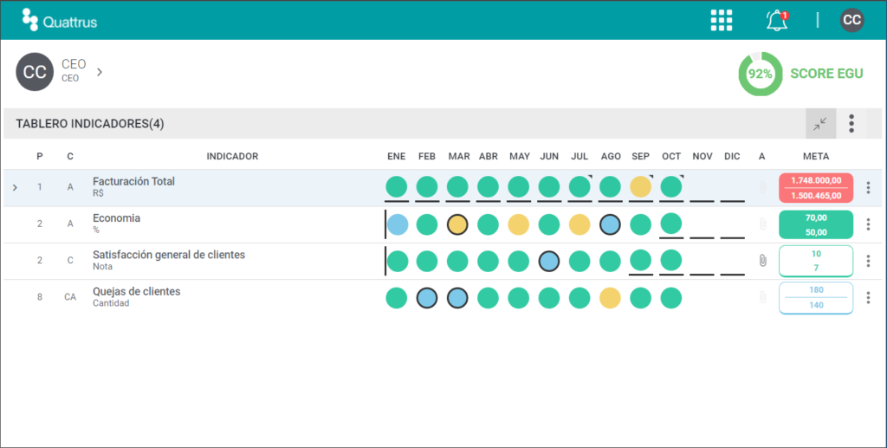Collapse the Tablero Indicadores panel icon
This screenshot has width=887, height=448.
click(820, 123)
